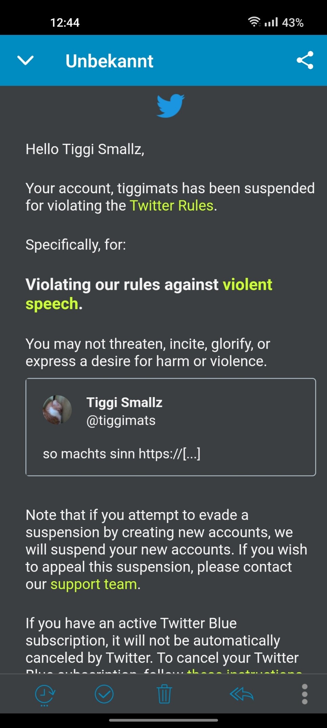Screen dimensions: 327x728
Task: Tap the quoted tweet text 'so machts sinn'
Action: 89,454
